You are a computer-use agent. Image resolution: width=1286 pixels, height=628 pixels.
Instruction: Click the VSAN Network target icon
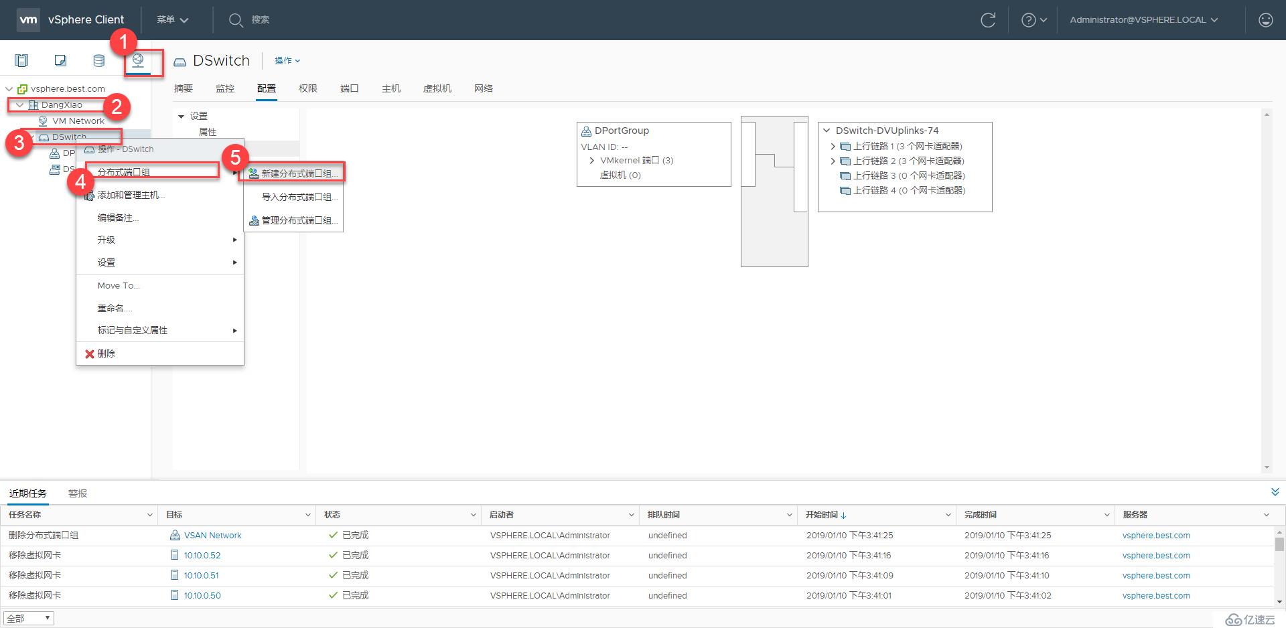click(x=175, y=535)
